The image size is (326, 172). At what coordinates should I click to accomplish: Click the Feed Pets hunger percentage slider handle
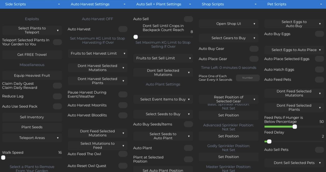[x=295, y=127]
